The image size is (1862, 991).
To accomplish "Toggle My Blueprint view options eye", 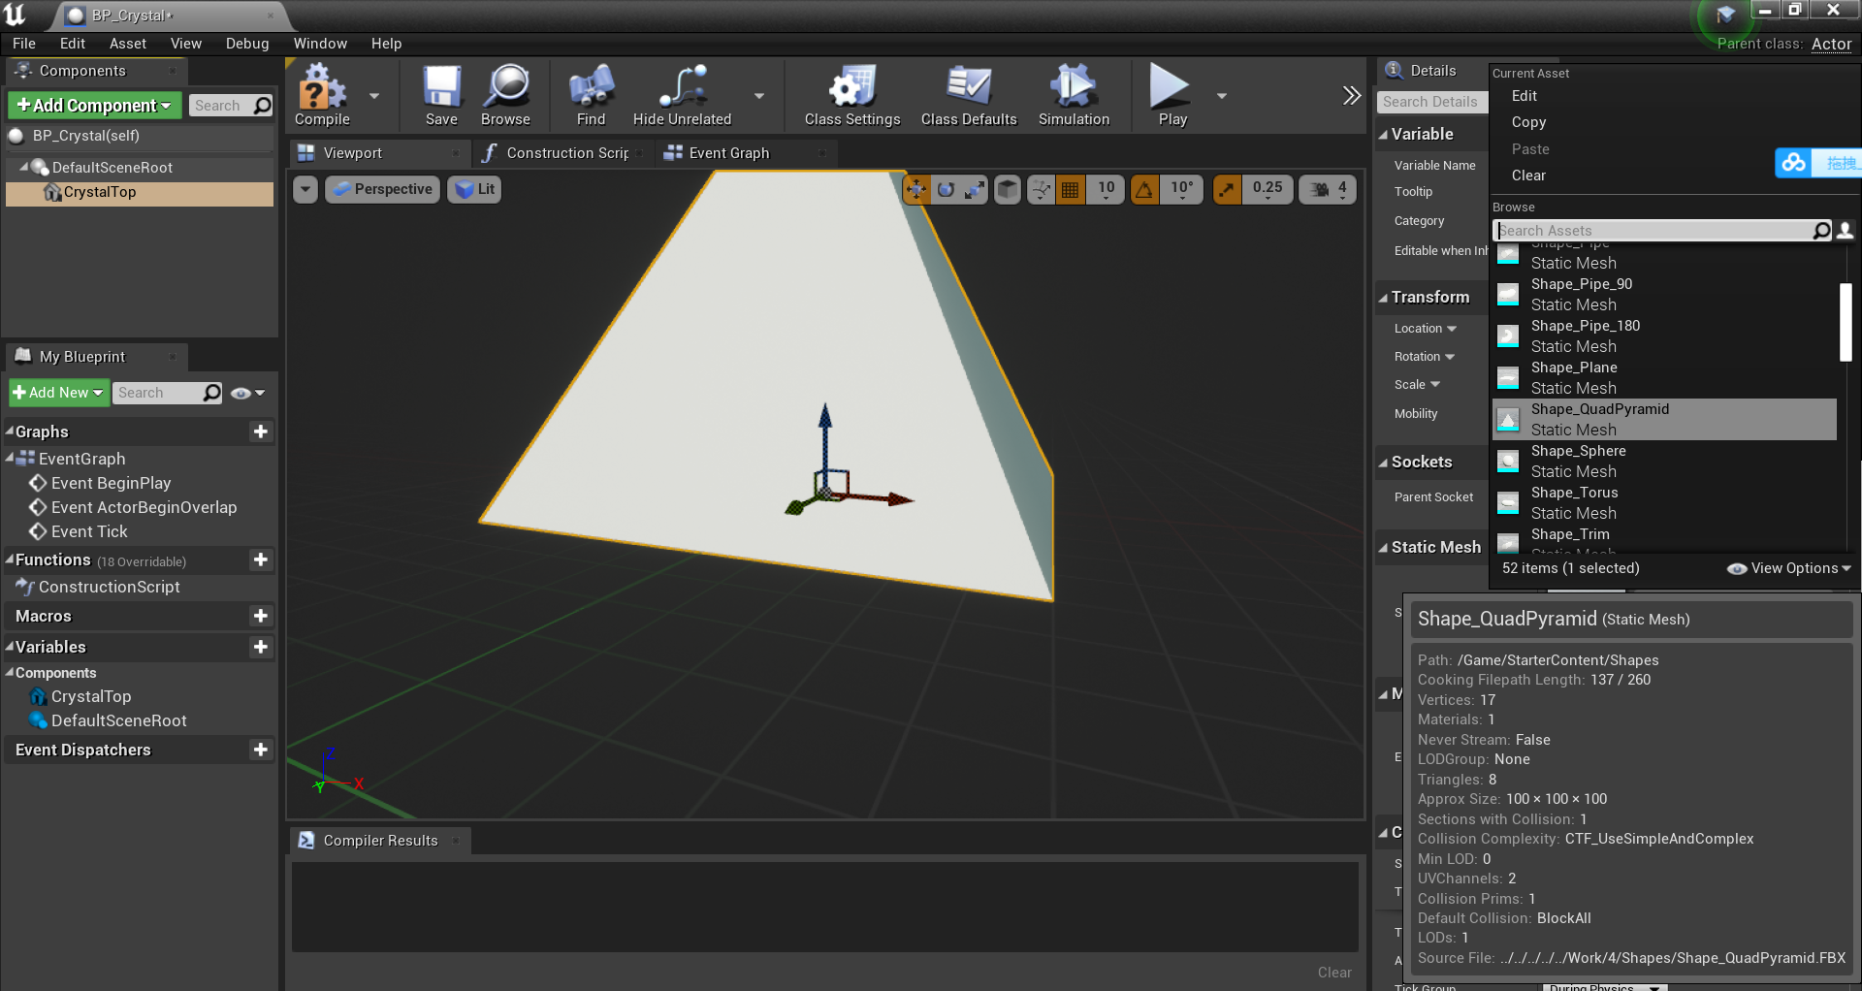I will 248,393.
